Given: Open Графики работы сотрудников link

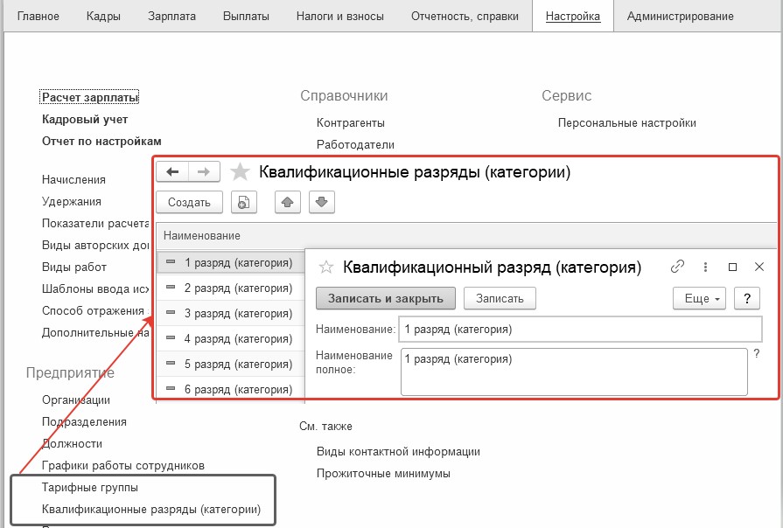Looking at the screenshot, I should 123,466.
